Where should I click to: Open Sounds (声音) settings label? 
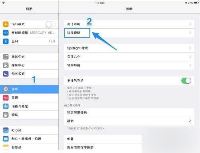(x=15, y=98)
